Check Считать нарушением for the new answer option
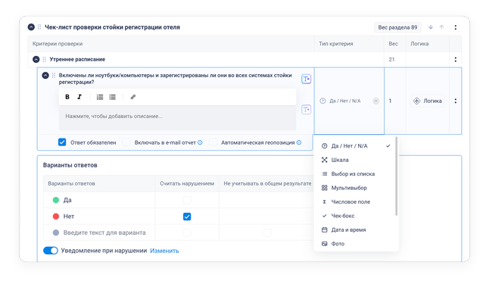Screen dimensions: 489x284 (x=187, y=233)
